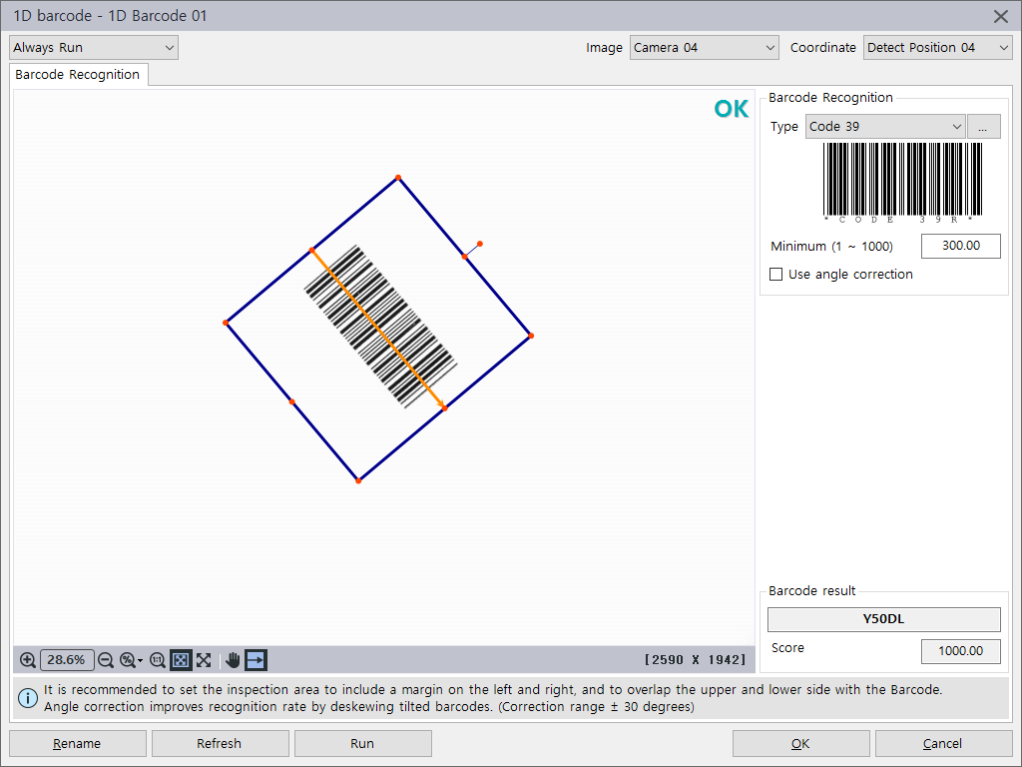Click the orange scan line start point
1022x767 pixels.
coord(312,250)
